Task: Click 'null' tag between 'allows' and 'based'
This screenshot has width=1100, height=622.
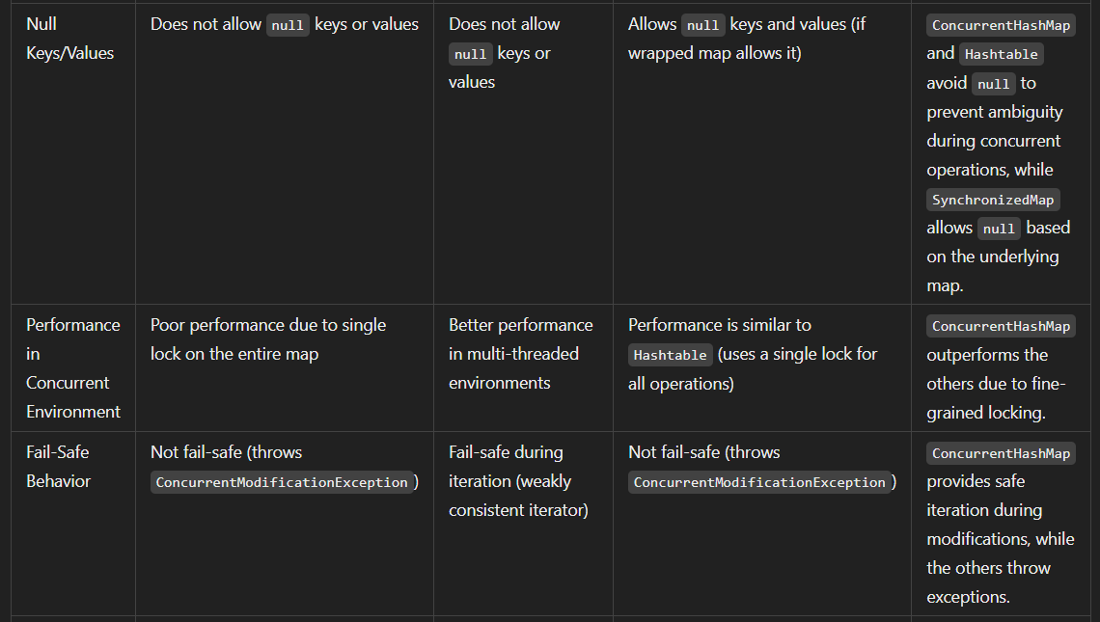Action: pos(999,229)
